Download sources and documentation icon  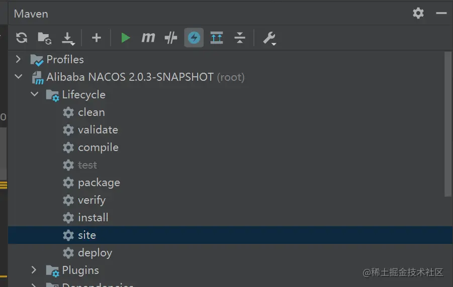(68, 38)
